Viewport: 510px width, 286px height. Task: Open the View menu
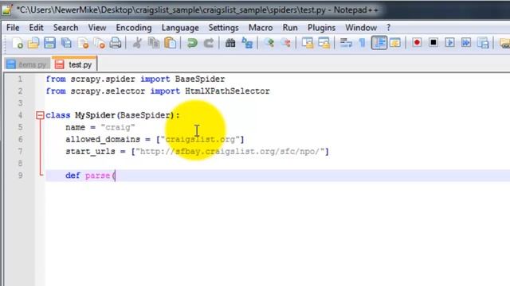click(97, 28)
